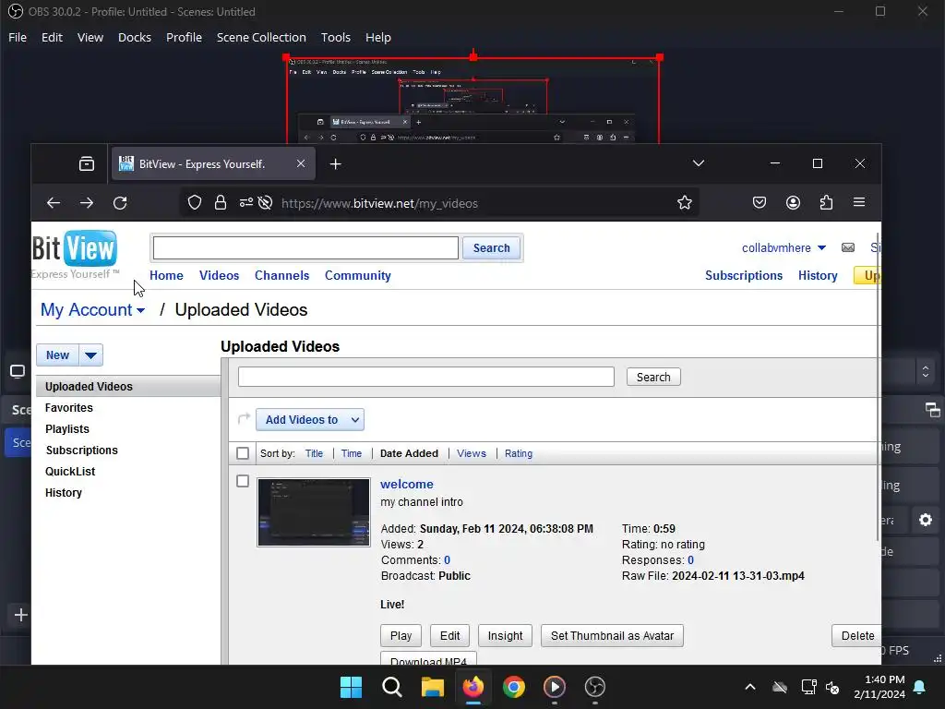Open the OBS Edit menu

(x=52, y=37)
